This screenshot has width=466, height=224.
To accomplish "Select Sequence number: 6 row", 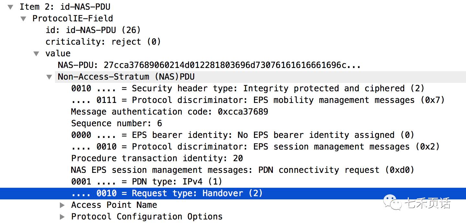I will (116, 123).
